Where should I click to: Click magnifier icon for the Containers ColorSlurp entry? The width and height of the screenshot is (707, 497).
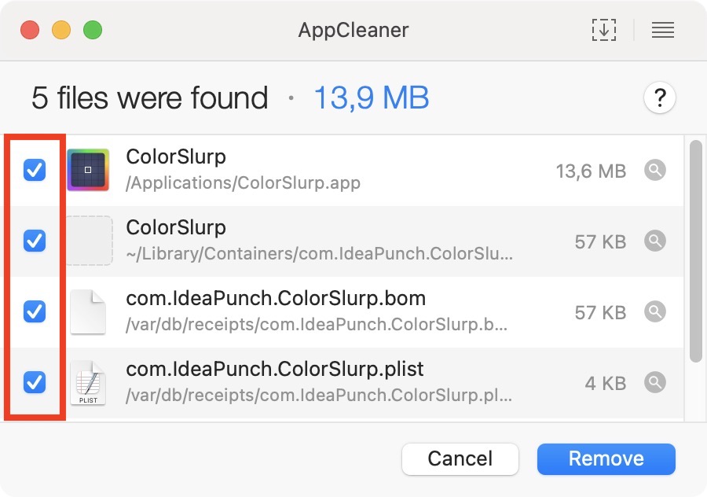coord(654,241)
